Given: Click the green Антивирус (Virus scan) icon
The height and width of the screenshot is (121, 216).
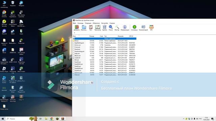Looking at the screenshot, I should (134, 28).
